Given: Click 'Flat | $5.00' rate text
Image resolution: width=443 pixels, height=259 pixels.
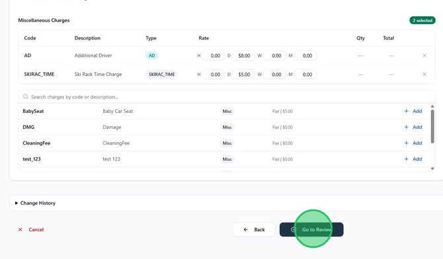Looking at the screenshot, I should tap(282, 111).
